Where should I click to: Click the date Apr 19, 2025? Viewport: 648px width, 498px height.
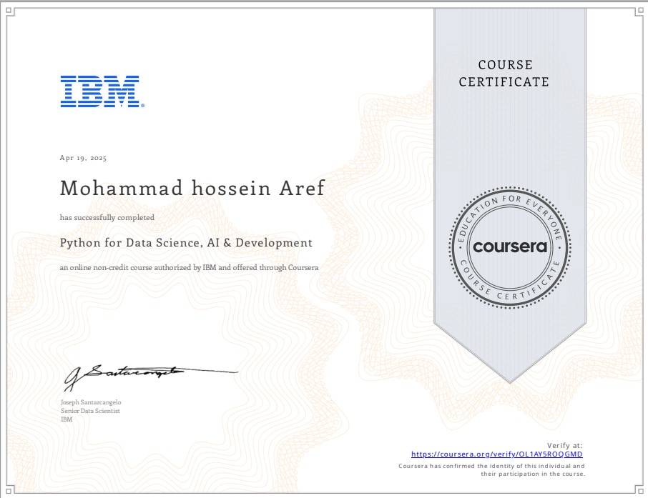(83, 158)
